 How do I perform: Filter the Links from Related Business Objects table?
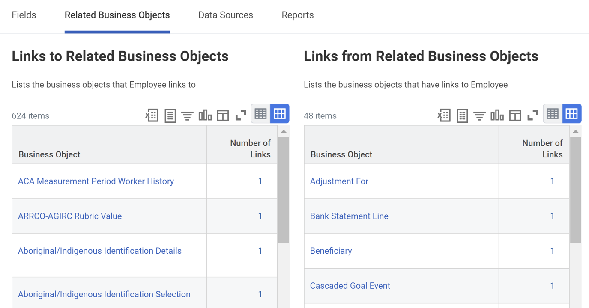pos(479,115)
